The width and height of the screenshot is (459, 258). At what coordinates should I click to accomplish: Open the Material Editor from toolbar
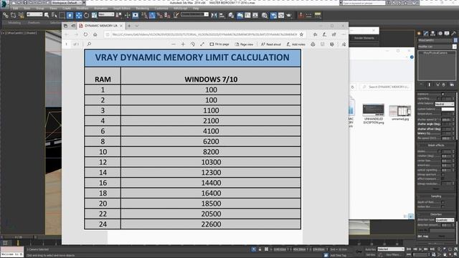click(x=265, y=15)
